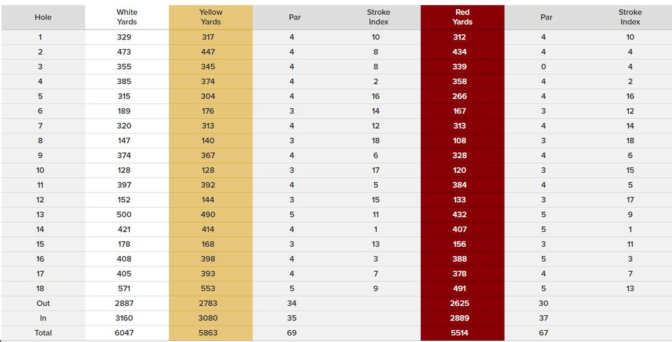672x342 pixels.
Task: Click the Out row label
Action: pyautogui.click(x=43, y=303)
